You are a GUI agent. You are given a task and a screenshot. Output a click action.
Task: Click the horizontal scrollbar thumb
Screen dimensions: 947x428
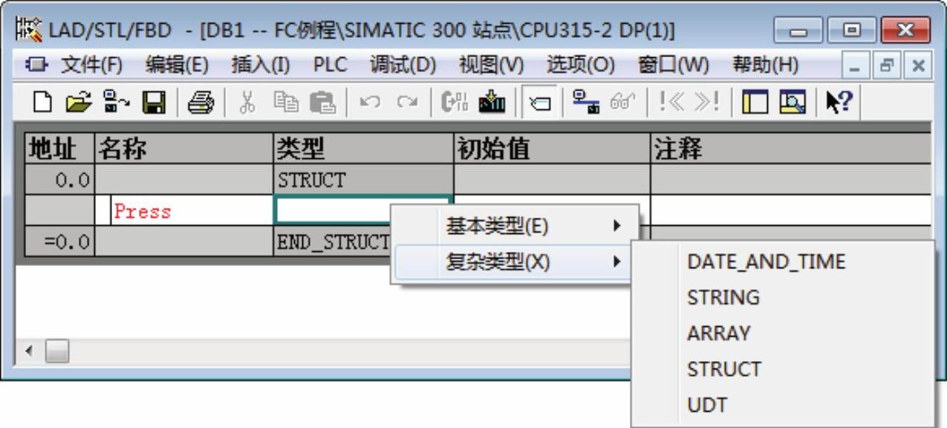pos(56,351)
